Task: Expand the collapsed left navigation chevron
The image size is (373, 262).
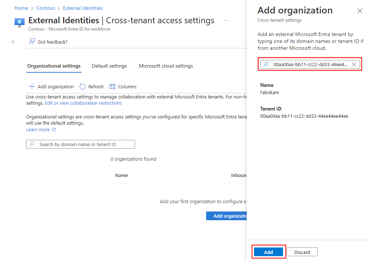Action: [x=13, y=42]
